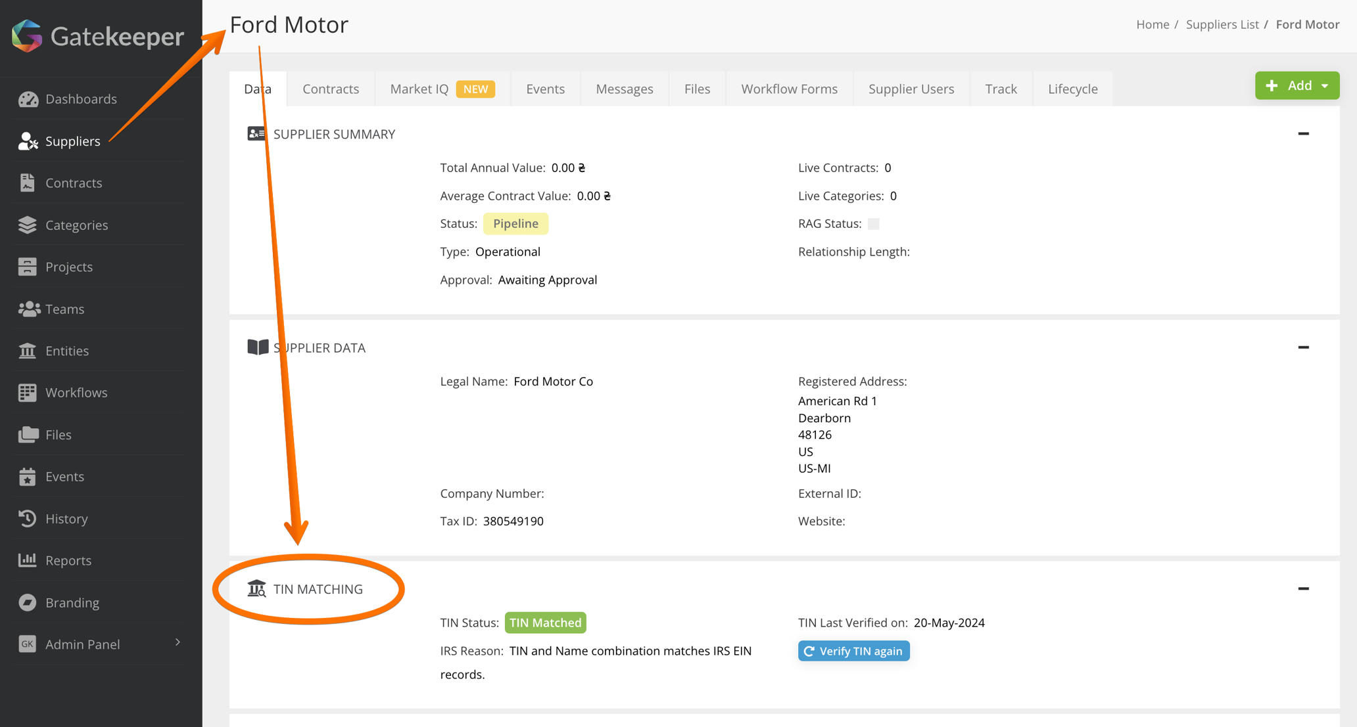Open the Add dropdown button

click(x=1297, y=86)
